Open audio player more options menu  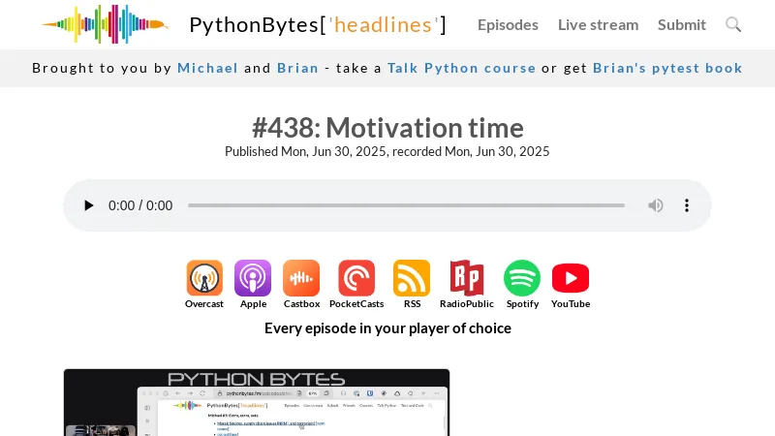(x=687, y=205)
